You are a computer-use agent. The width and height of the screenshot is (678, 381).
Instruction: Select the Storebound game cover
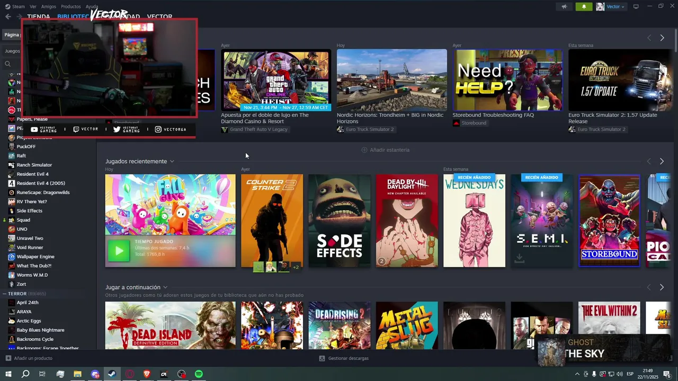pyautogui.click(x=609, y=221)
